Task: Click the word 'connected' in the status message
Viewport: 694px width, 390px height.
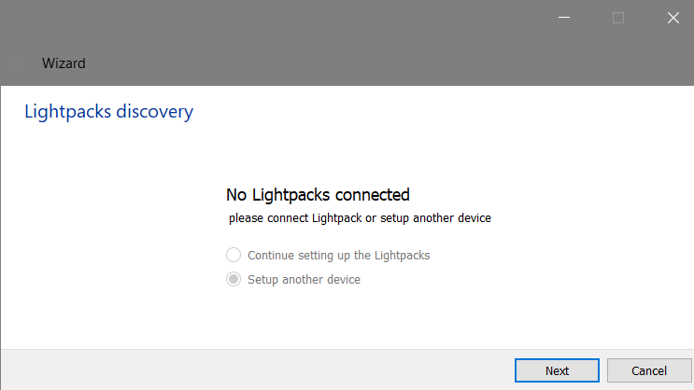Action: (x=372, y=195)
